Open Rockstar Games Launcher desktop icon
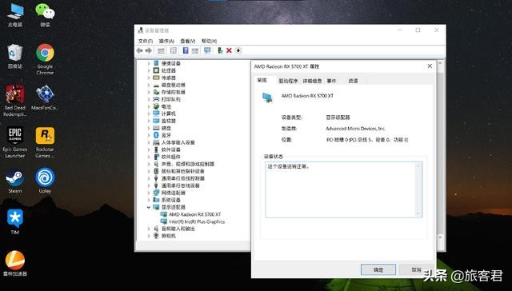512x291 pixels. pyautogui.click(x=45, y=142)
